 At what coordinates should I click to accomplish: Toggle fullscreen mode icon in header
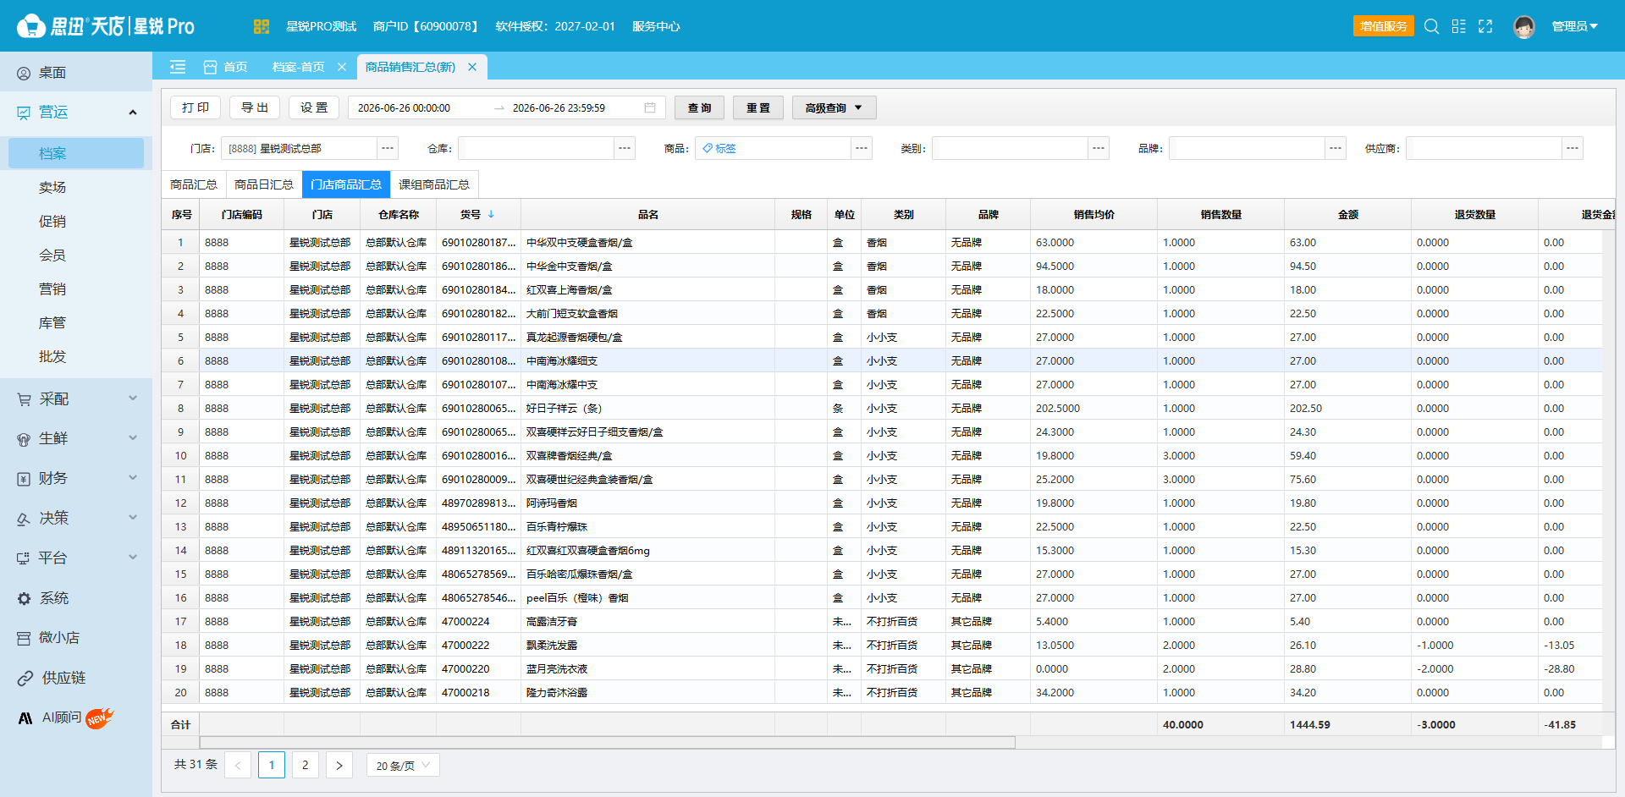click(x=1485, y=26)
